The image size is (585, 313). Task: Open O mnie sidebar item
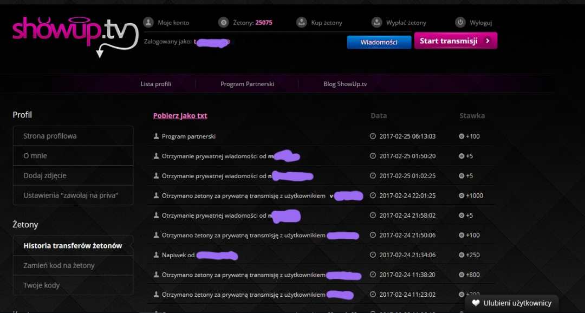tap(35, 156)
